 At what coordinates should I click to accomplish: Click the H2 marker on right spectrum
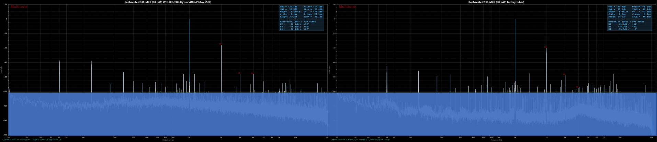pos(545,47)
